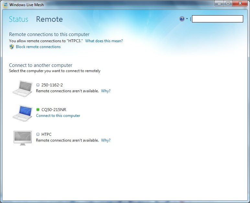Maximize the Windows Live Mesh window
The width and height of the screenshot is (250, 203).
[228, 3]
